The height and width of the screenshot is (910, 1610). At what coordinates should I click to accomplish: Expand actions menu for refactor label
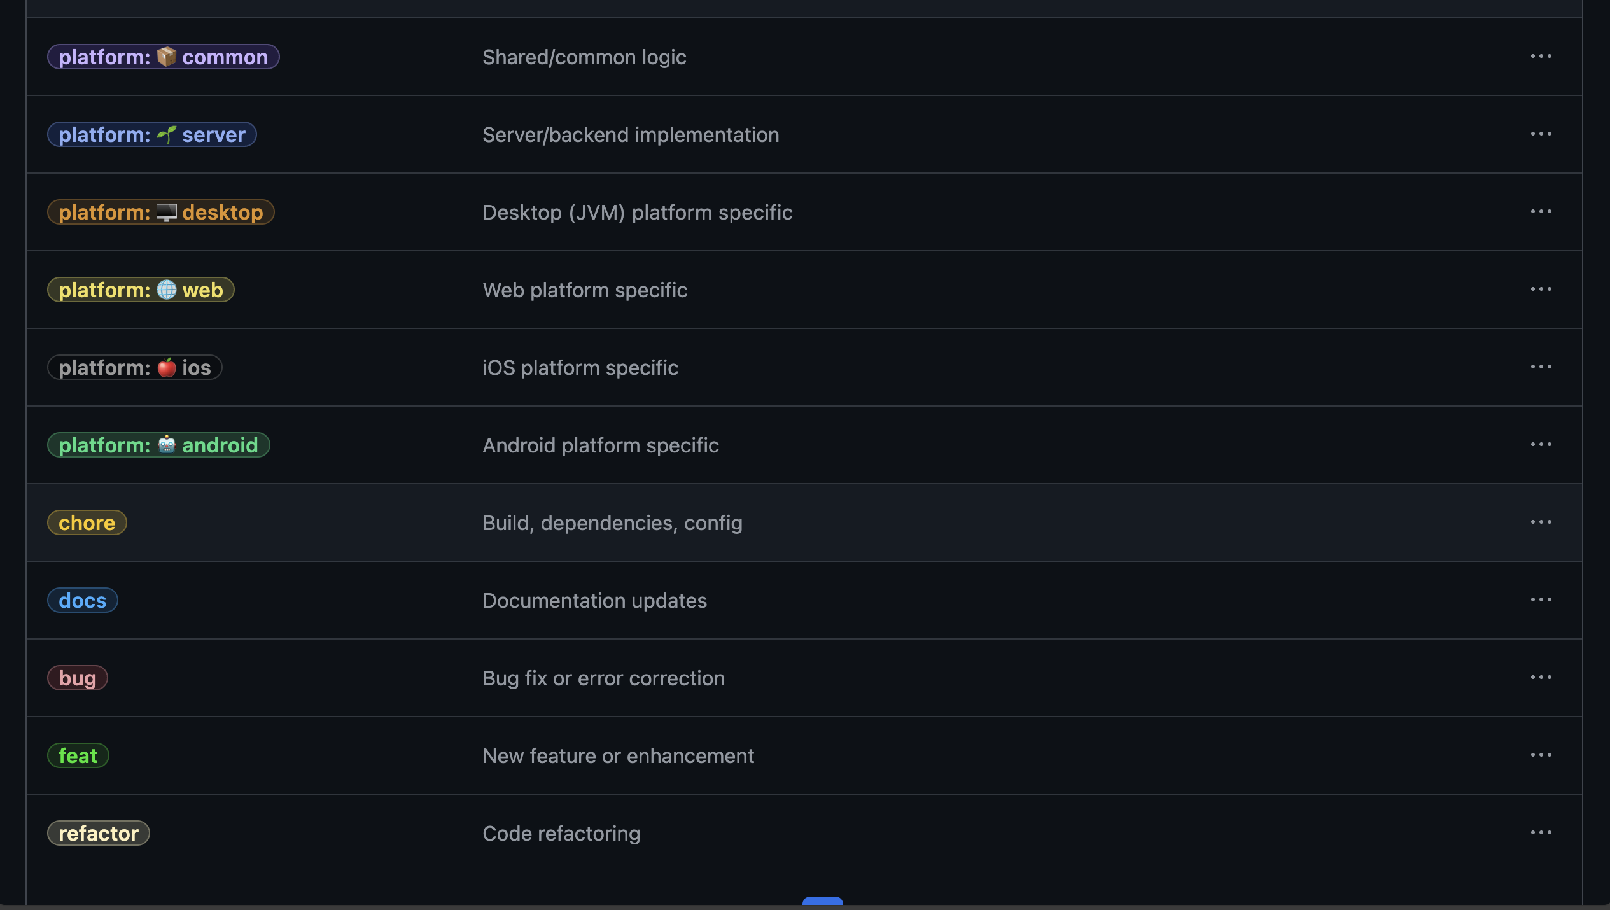1541,833
